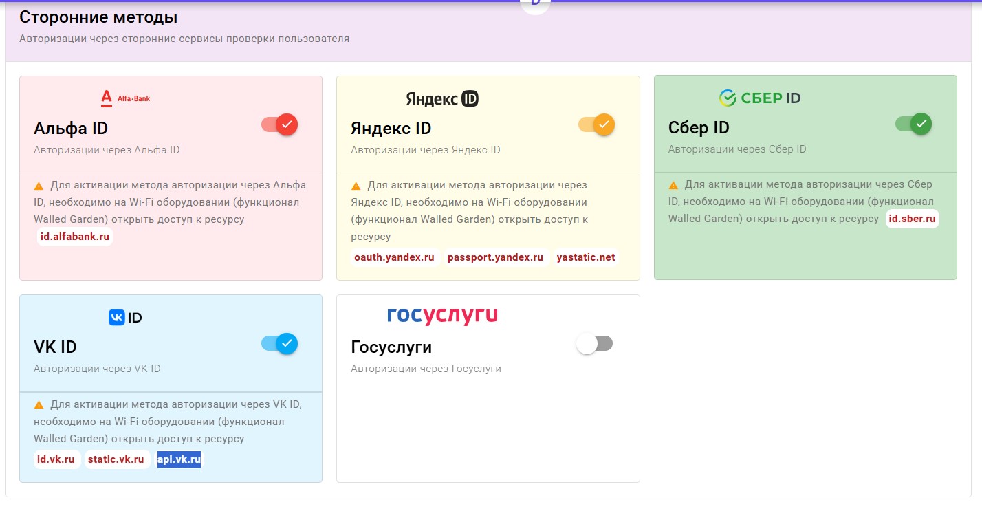Viewport: 982px width, 511px height.
Task: Click subtitle Авторизации через VK ID
Action: tap(97, 369)
